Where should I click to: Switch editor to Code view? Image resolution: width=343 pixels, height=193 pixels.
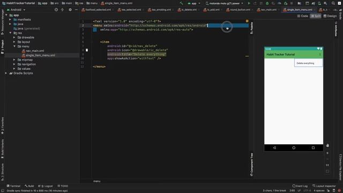pyautogui.click(x=302, y=16)
